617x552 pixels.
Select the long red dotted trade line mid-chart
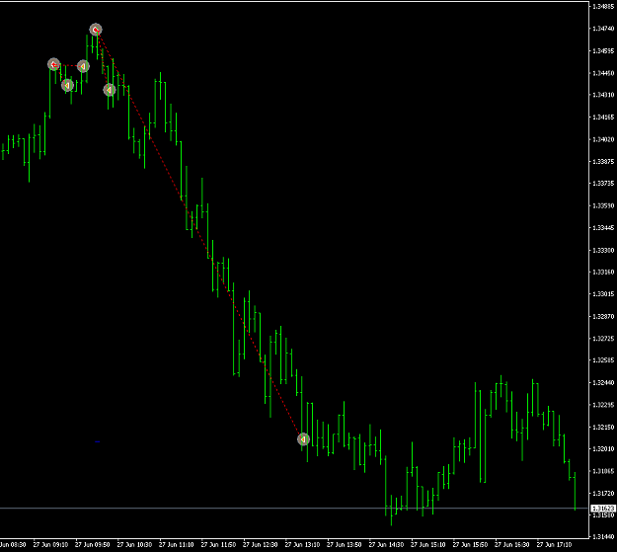tap(199, 235)
